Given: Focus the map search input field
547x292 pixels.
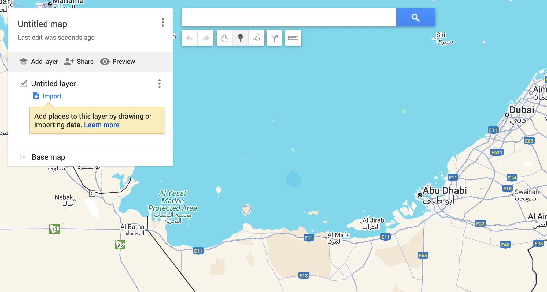Looking at the screenshot, I should pyautogui.click(x=289, y=17).
